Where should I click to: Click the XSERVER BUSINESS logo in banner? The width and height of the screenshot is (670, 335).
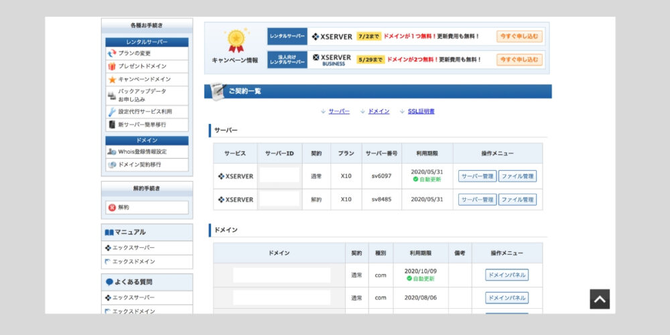(x=332, y=60)
